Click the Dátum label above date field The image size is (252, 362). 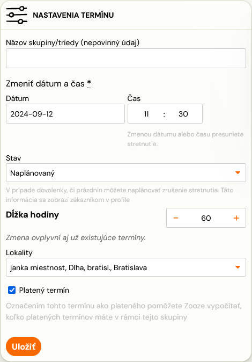18,99
